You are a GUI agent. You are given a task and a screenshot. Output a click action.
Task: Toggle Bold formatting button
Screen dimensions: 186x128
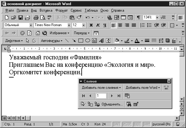click(x=91, y=25)
